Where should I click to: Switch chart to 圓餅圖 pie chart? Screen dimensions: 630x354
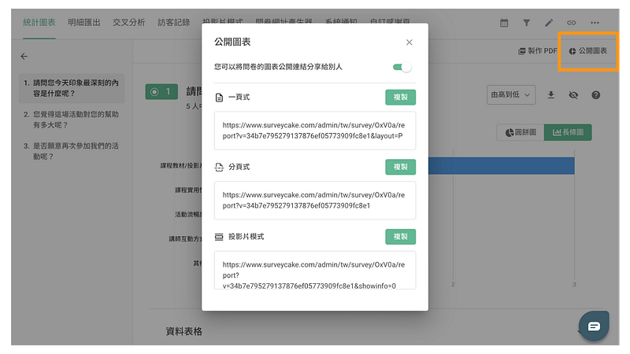point(521,132)
